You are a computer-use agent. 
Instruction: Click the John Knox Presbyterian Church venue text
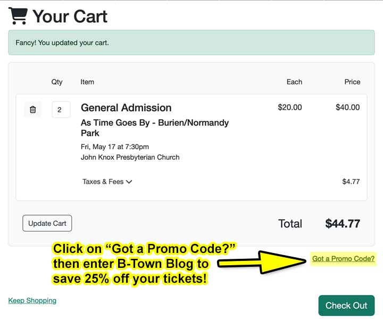pyautogui.click(x=130, y=157)
